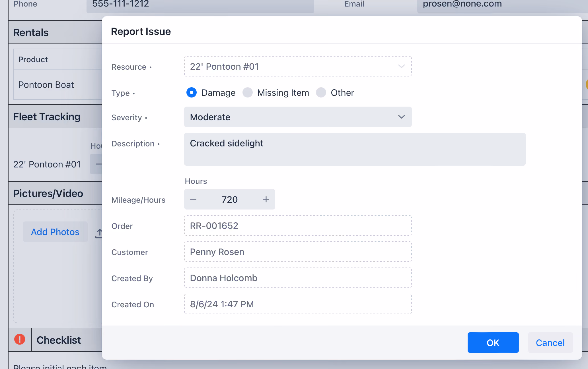The image size is (588, 369).
Task: Click the Cracked sidelight description field
Action: [355, 149]
